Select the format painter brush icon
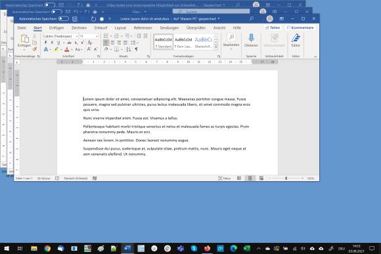This screenshot has height=254, width=381. [x=35, y=49]
